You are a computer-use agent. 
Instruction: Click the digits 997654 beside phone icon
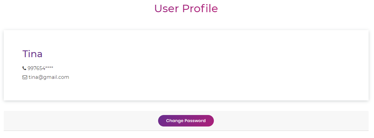coord(36,68)
